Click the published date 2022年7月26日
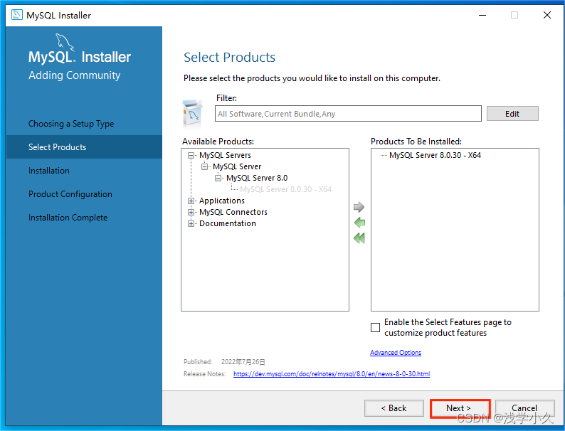The height and width of the screenshot is (431, 565). [x=243, y=362]
